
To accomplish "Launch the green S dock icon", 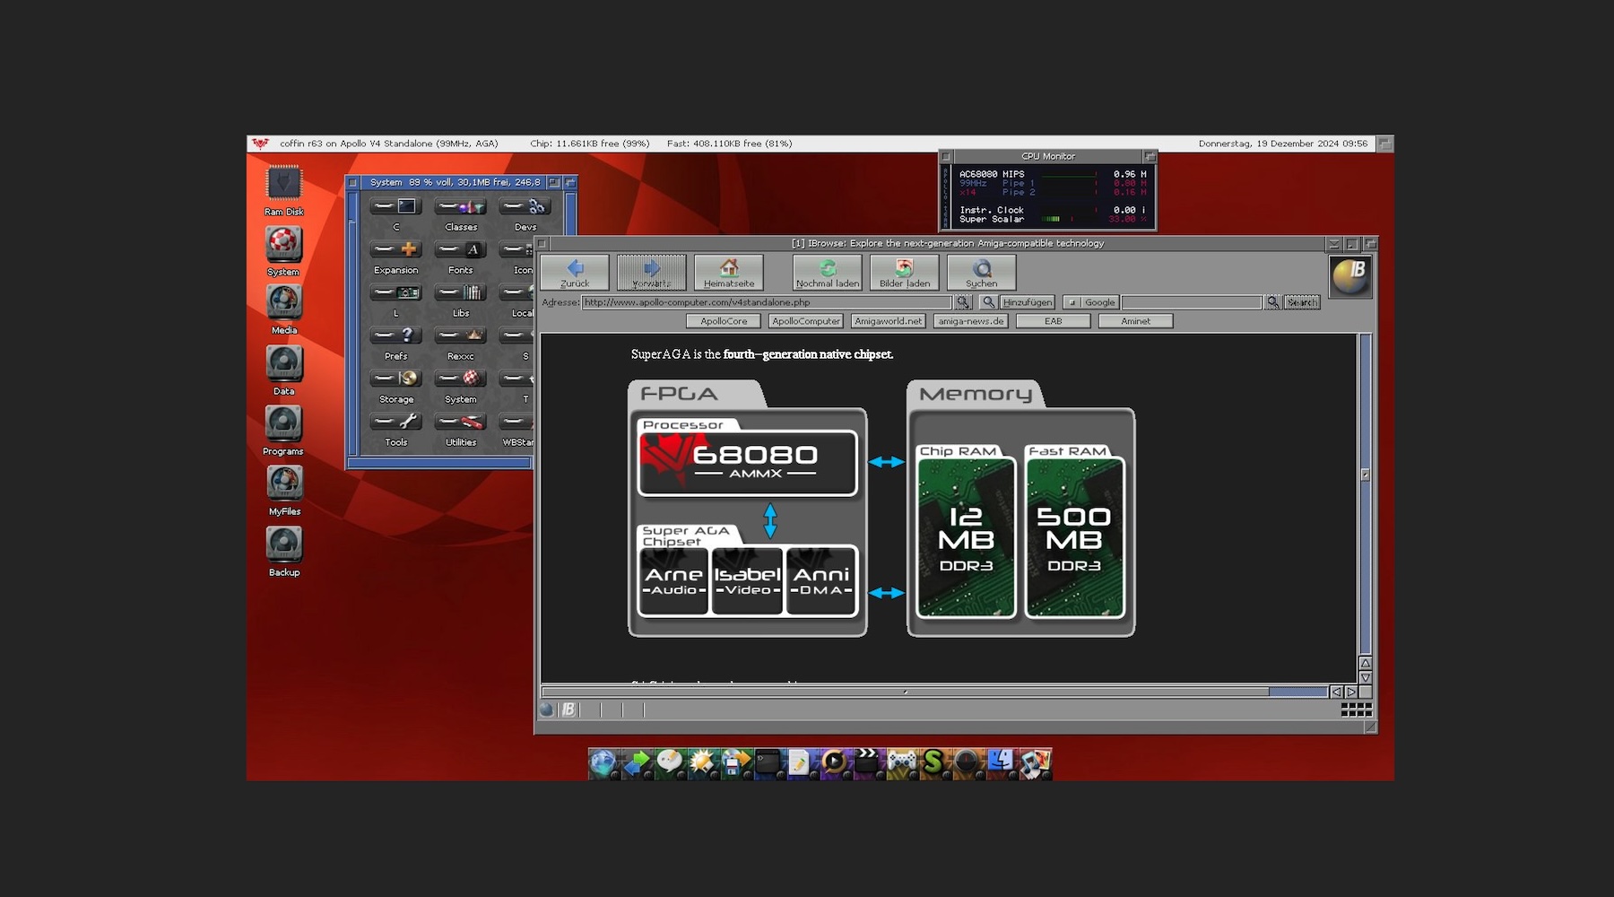I will pos(933,763).
